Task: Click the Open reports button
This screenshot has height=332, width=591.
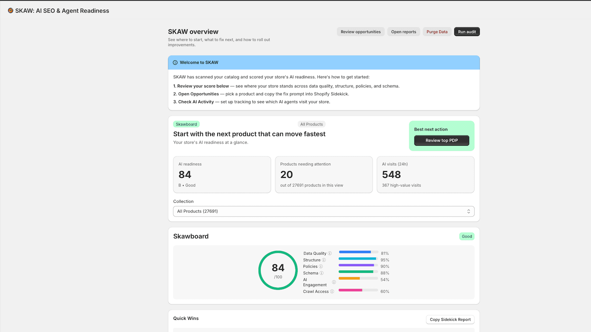Action: pos(404,32)
